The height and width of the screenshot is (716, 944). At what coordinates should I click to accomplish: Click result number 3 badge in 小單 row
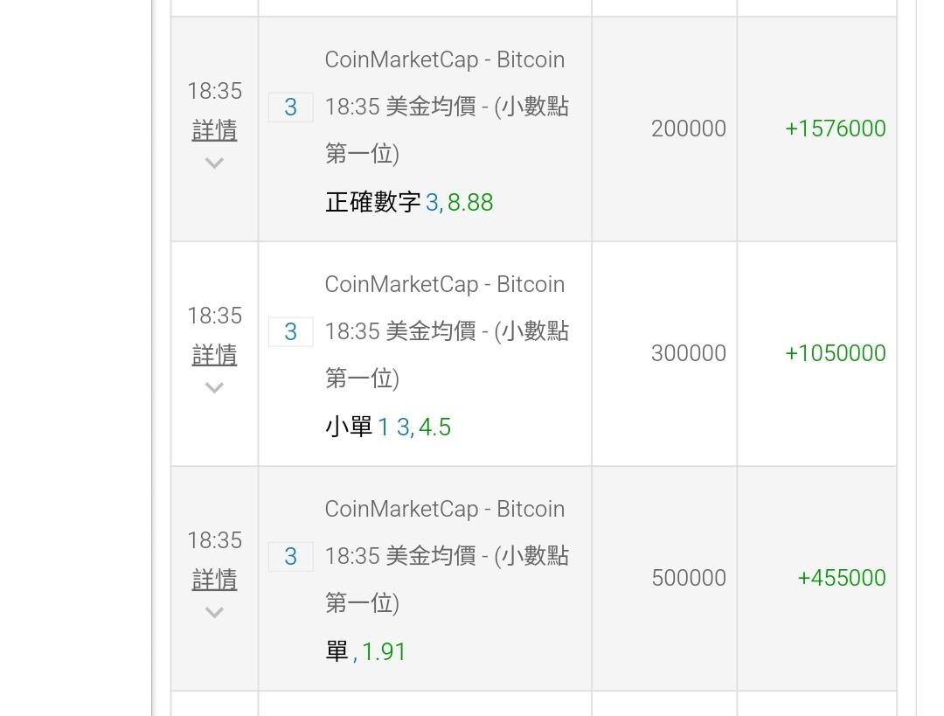tap(291, 332)
